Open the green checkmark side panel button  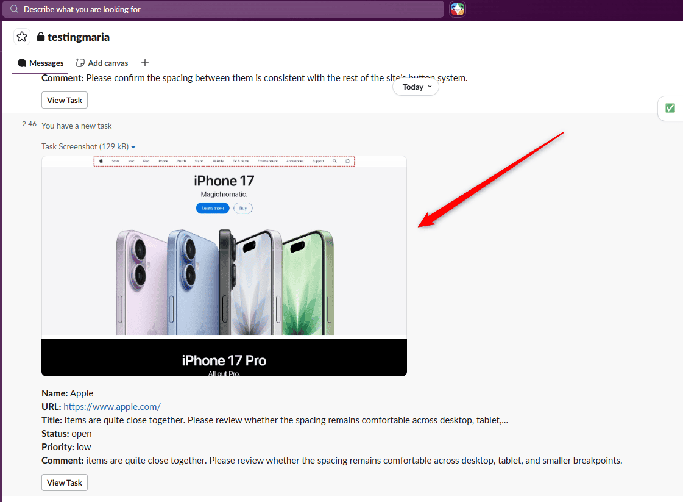(670, 108)
